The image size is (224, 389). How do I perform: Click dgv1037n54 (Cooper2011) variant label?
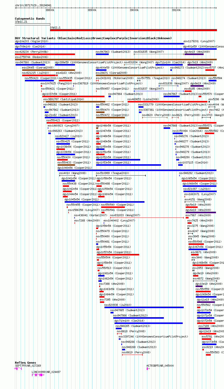(59, 94)
